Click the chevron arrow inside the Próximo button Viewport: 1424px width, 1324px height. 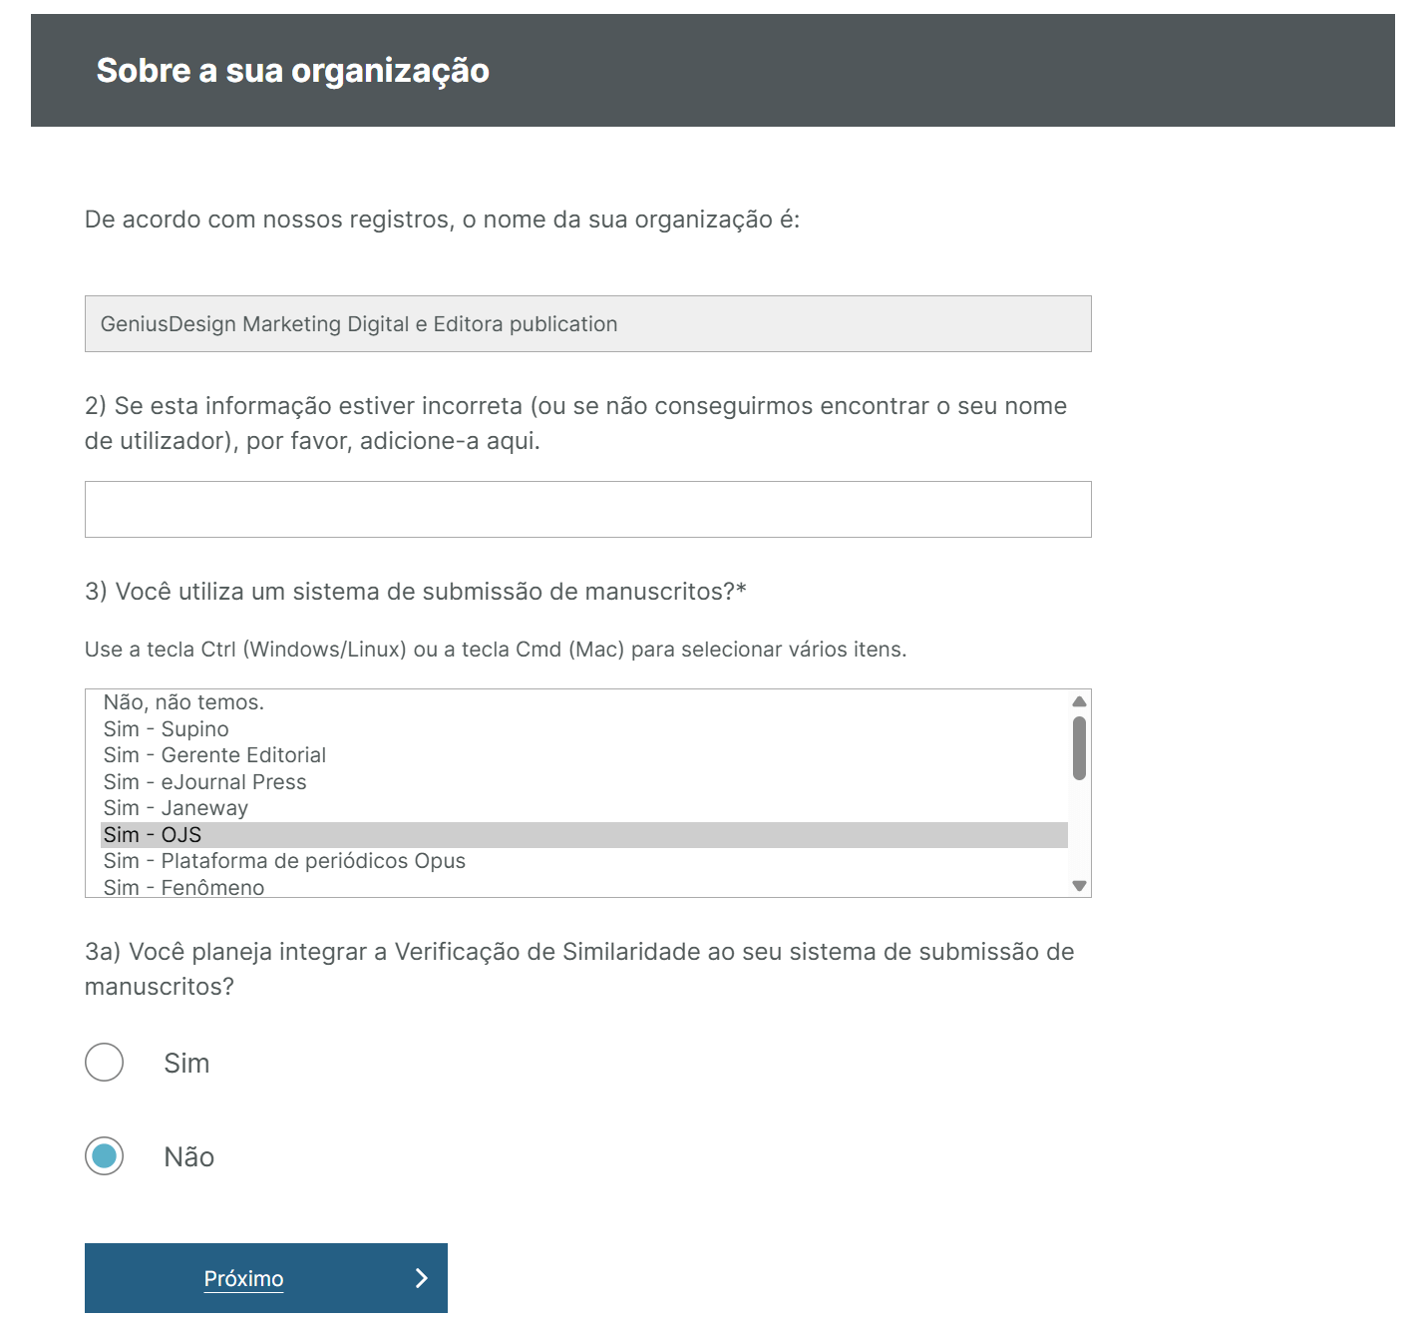(x=422, y=1278)
